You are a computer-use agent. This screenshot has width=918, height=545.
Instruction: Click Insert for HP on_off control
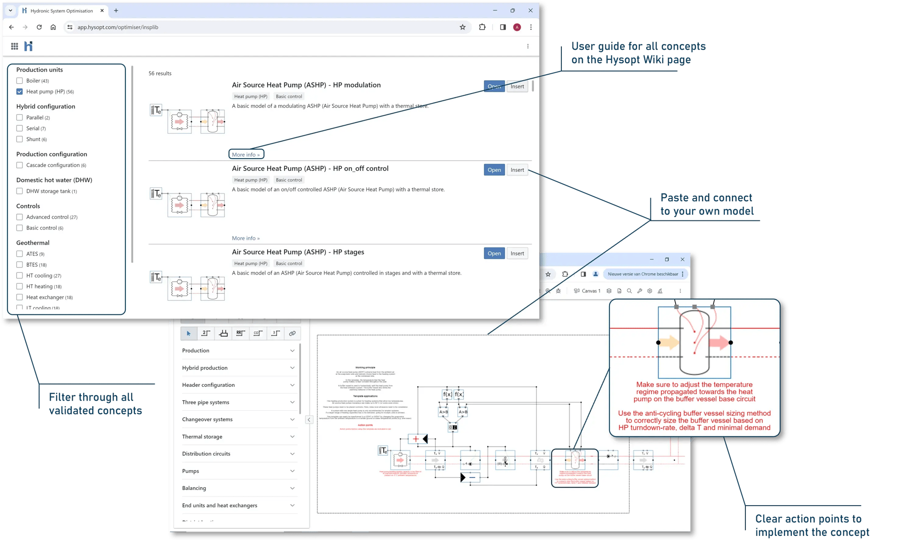click(x=517, y=170)
